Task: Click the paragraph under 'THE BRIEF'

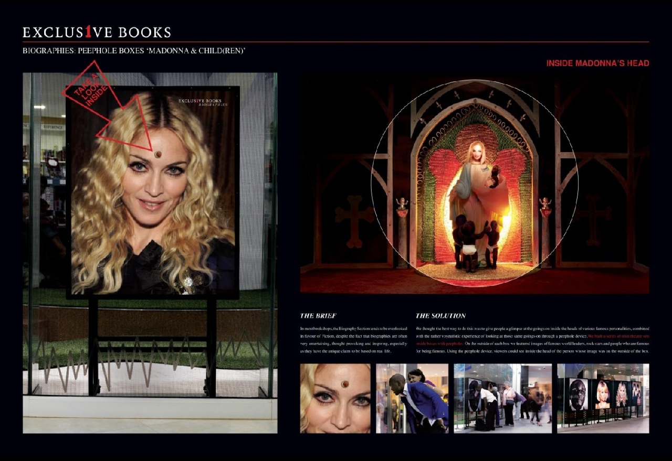Action: tap(353, 339)
